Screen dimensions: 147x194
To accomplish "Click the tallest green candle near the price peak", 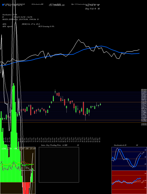I will [x=53, y=98].
